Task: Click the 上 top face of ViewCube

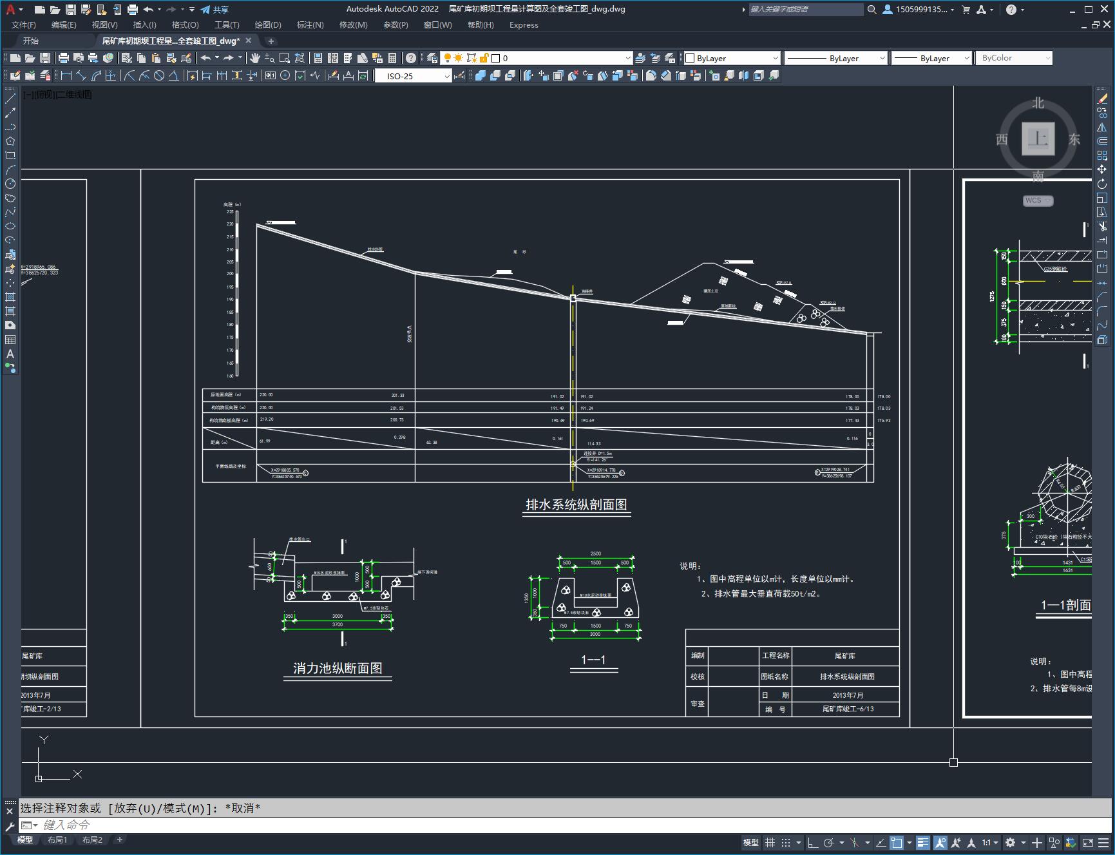Action: [1038, 139]
